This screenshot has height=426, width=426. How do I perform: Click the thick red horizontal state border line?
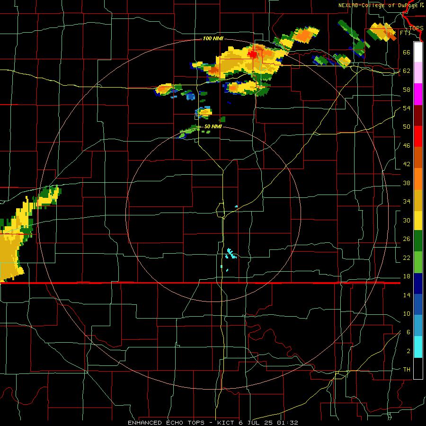point(200,283)
